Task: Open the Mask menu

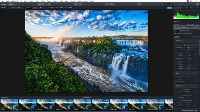Action: [x=61, y=1]
